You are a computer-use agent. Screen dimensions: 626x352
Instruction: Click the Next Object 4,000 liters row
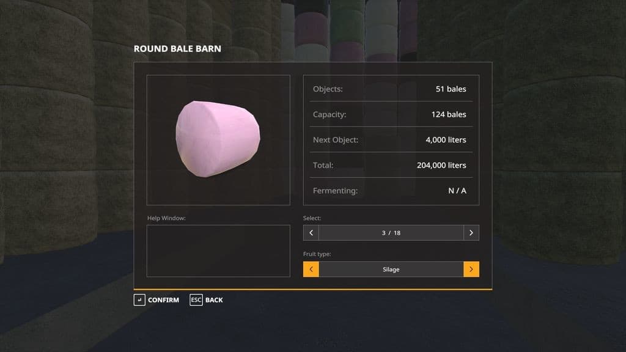(x=391, y=140)
